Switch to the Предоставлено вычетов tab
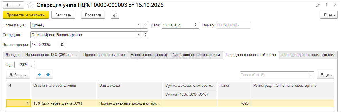Image resolution: width=341 pixels, height=112 pixels. [104, 55]
